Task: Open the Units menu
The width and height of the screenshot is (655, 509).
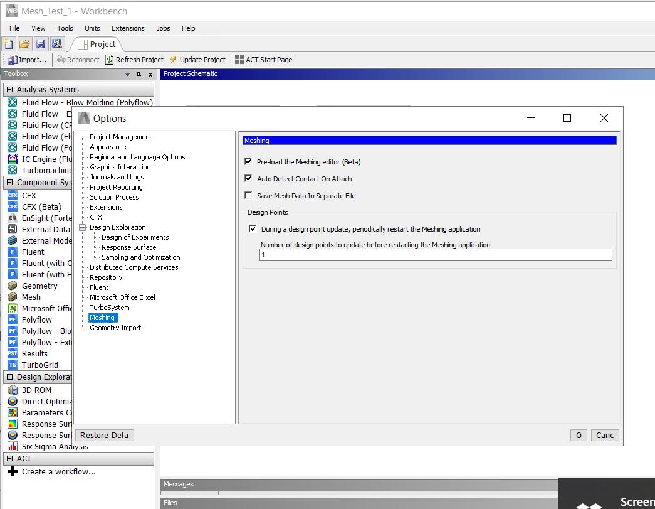Action: click(92, 28)
